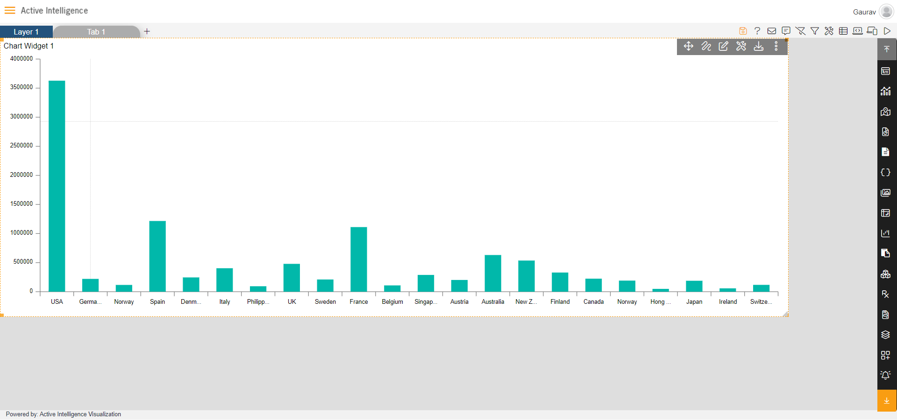Click the Ireland axis label

pos(728,301)
